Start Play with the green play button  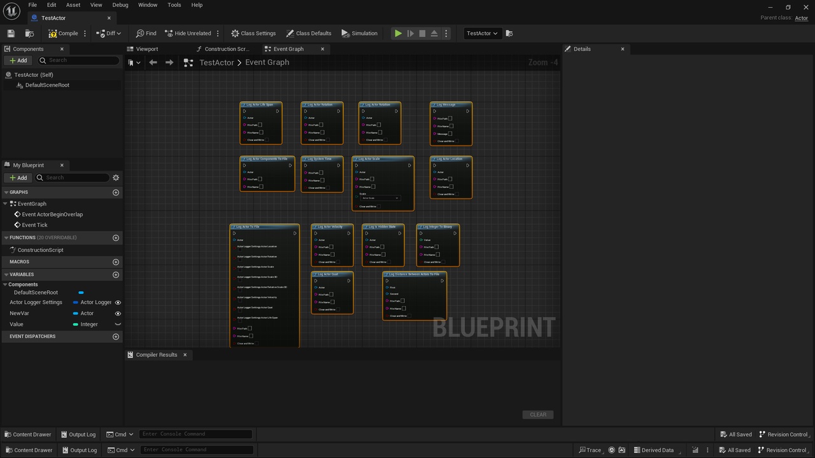click(x=398, y=33)
